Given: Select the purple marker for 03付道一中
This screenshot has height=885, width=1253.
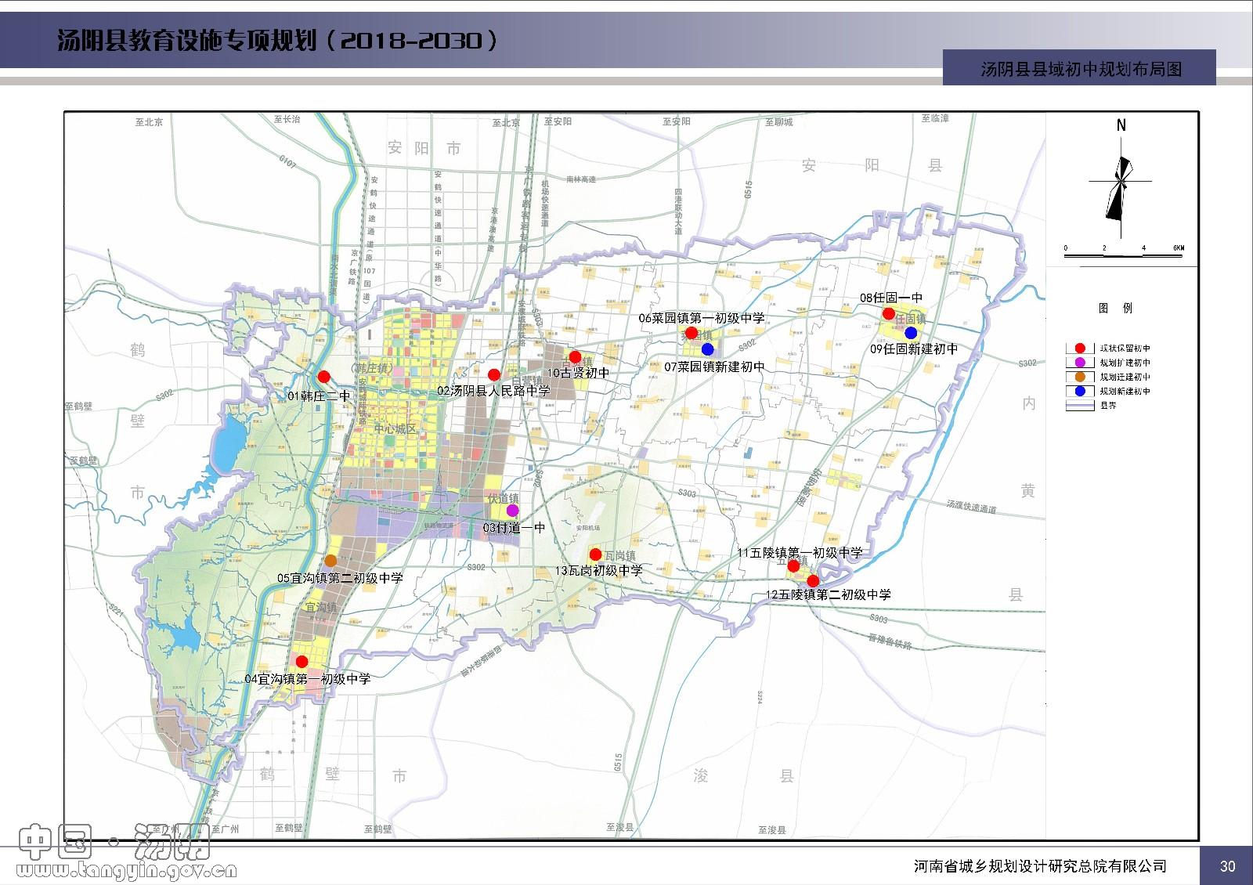Looking at the screenshot, I should [x=512, y=510].
